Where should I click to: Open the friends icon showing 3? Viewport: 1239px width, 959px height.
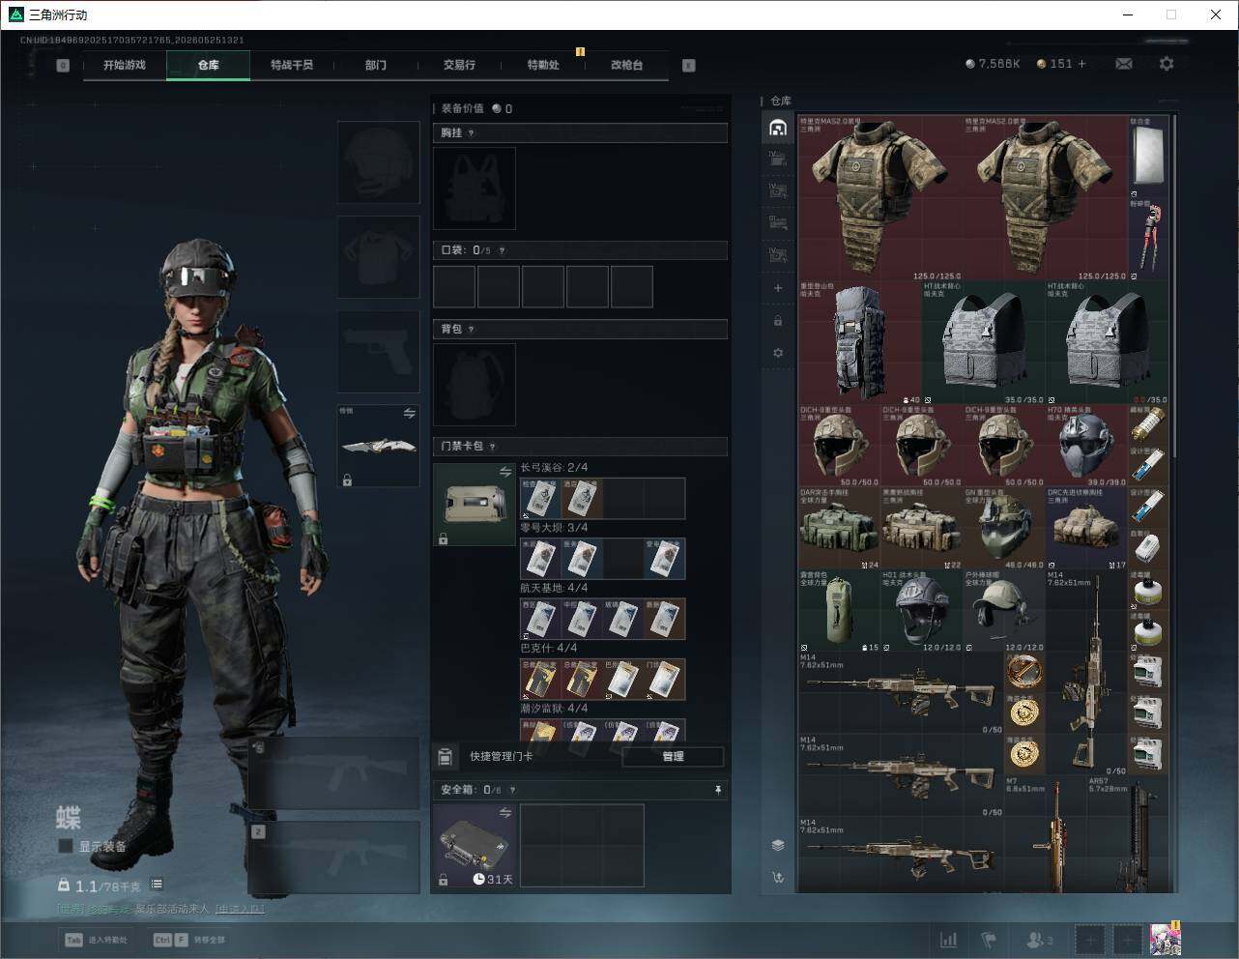tap(1040, 939)
